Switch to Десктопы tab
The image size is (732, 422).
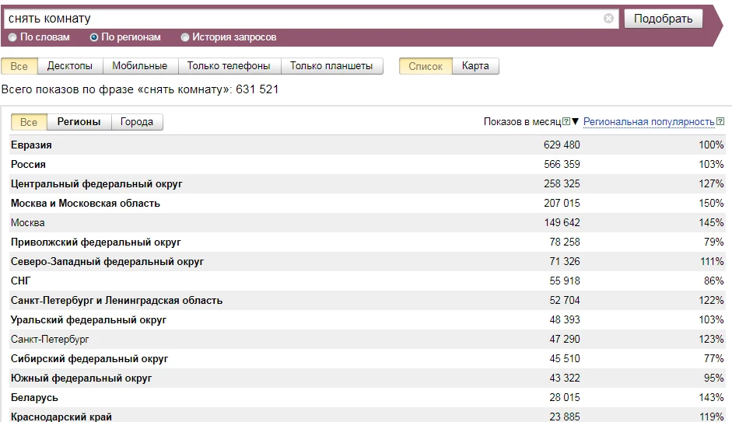[x=70, y=66]
